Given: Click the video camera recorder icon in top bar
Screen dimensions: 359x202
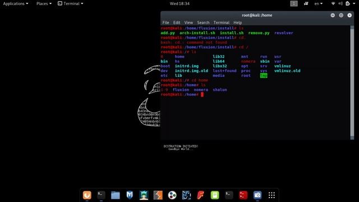Looking at the screenshot, I should (x=306, y=3).
